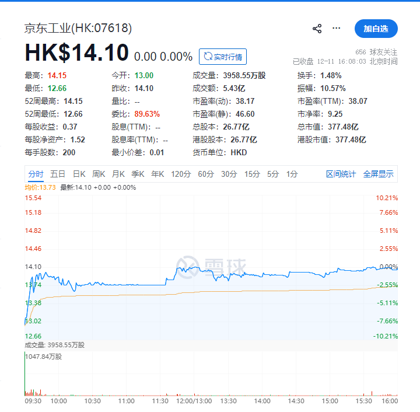Add stock with 加自选 button
Image resolution: width=420 pixels, height=412 pixels.
coord(376,29)
